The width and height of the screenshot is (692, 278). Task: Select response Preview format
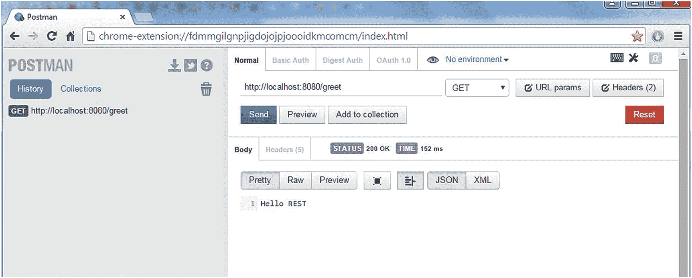click(334, 180)
